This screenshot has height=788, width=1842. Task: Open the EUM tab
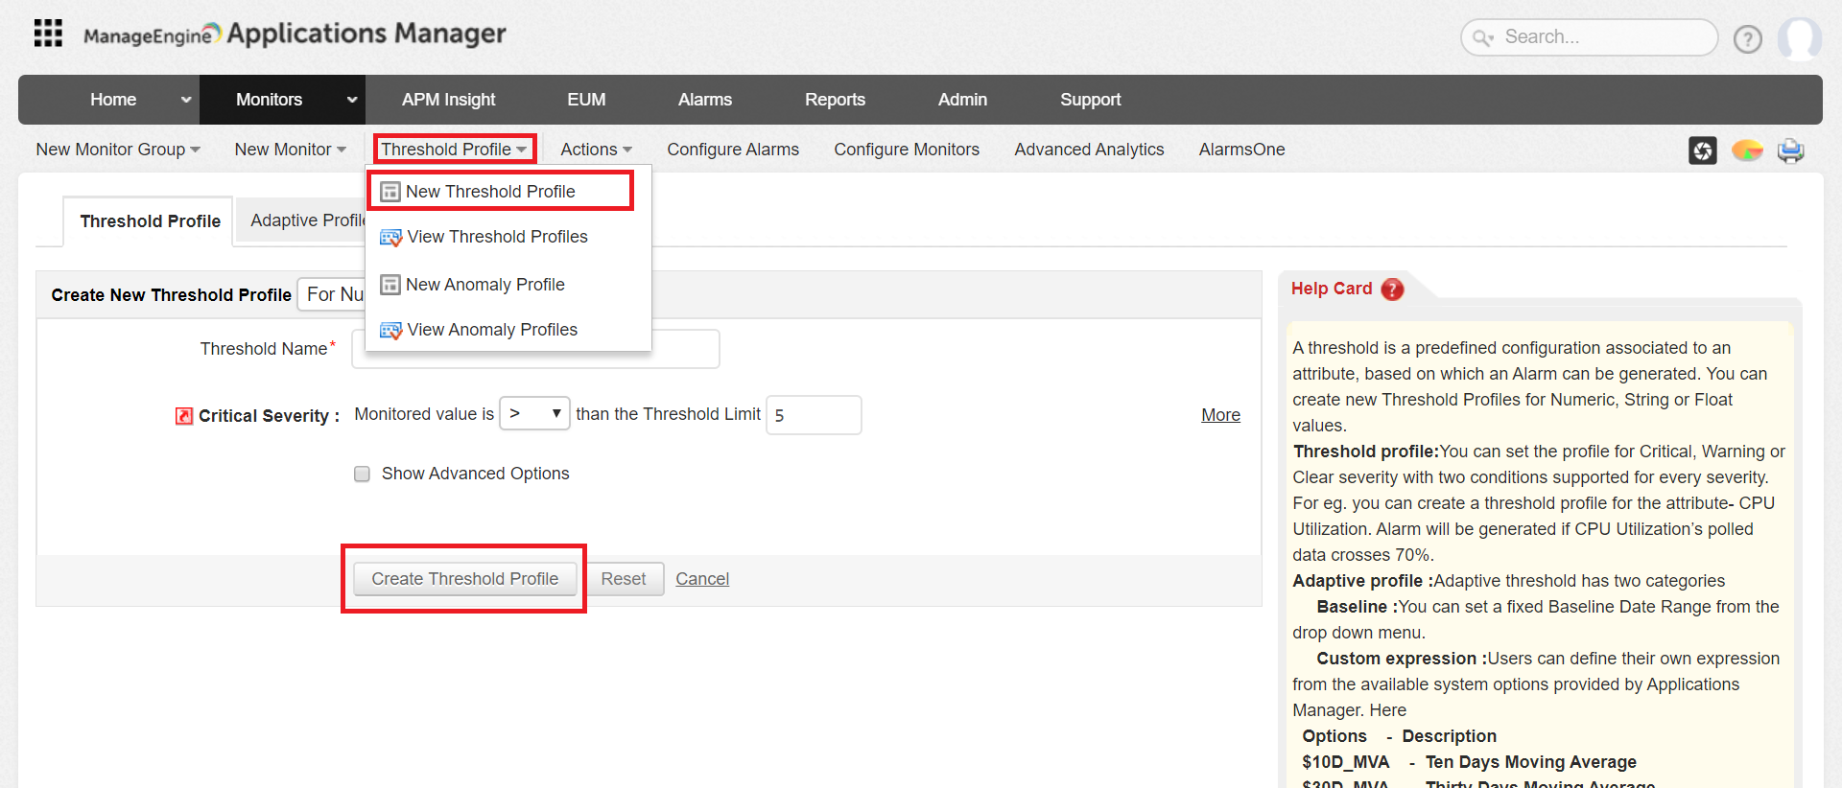click(x=586, y=100)
